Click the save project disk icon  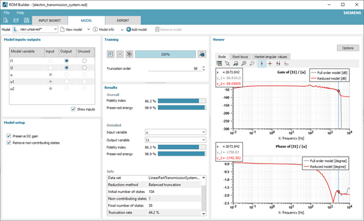27,20
